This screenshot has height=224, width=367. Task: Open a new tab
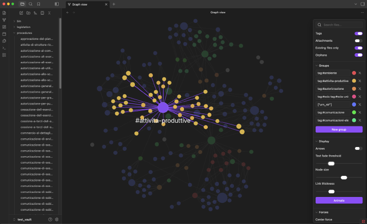(114, 4)
